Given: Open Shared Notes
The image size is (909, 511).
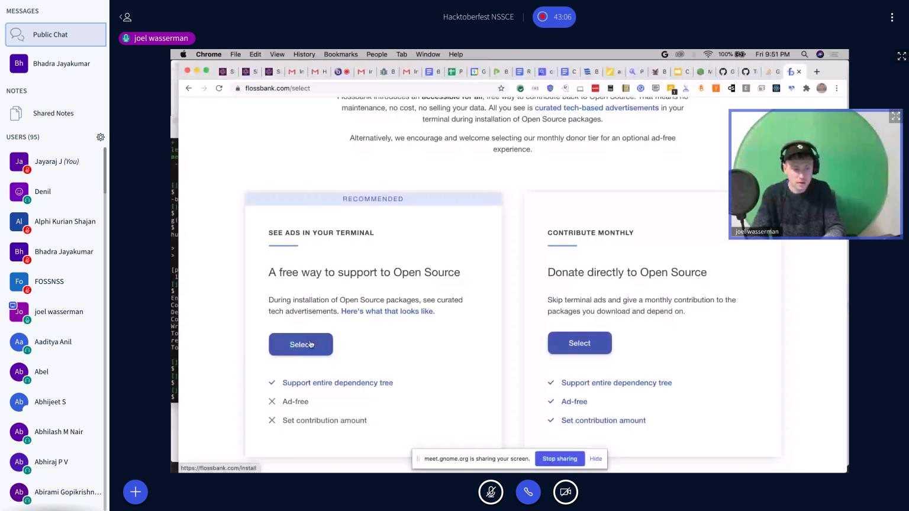Looking at the screenshot, I should pyautogui.click(x=53, y=113).
